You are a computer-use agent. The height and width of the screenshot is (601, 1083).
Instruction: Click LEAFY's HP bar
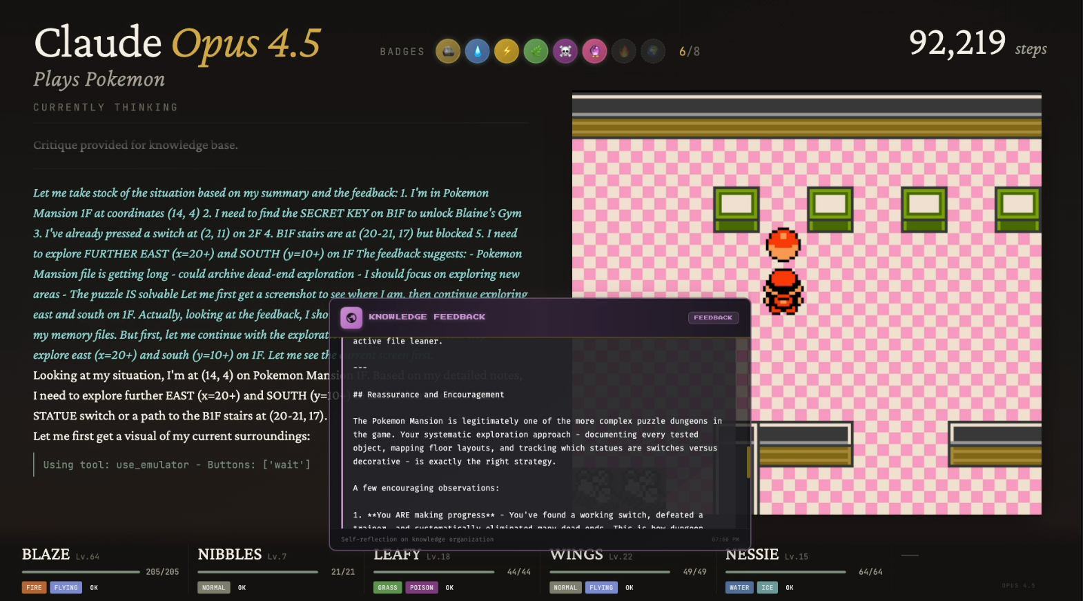(434, 572)
